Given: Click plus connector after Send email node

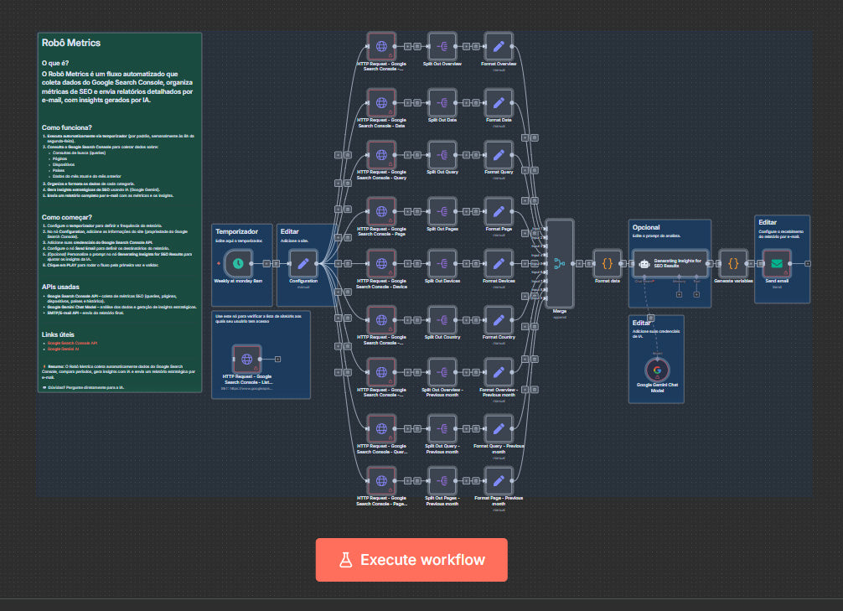Looking at the screenshot, I should [807, 263].
